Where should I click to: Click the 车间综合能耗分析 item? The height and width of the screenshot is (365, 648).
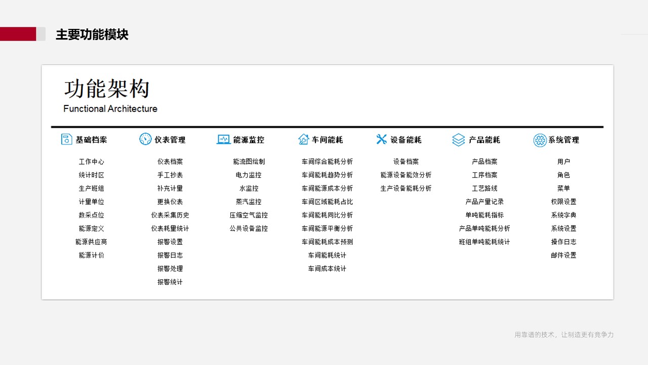(328, 162)
